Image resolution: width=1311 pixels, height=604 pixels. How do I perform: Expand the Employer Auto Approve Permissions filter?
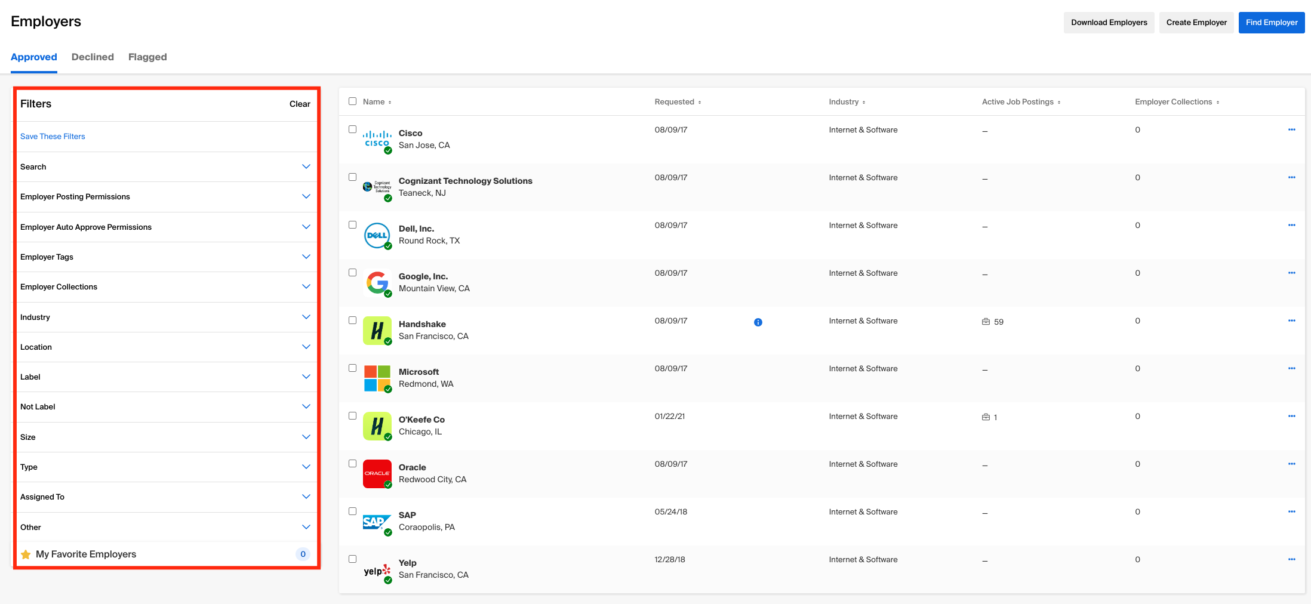[x=166, y=227]
